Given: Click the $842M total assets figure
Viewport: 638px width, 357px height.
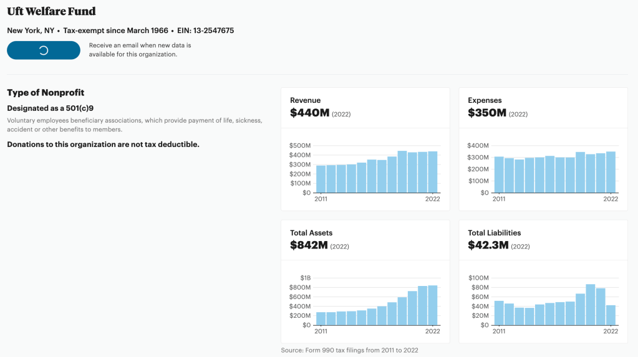Looking at the screenshot, I should point(309,245).
